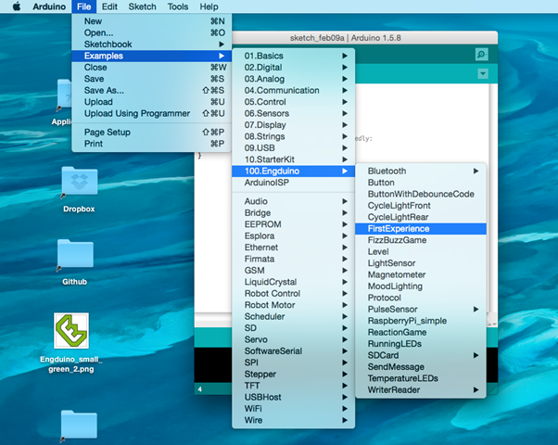
Task: Expand the 08.Strings submenu
Action: (293, 136)
